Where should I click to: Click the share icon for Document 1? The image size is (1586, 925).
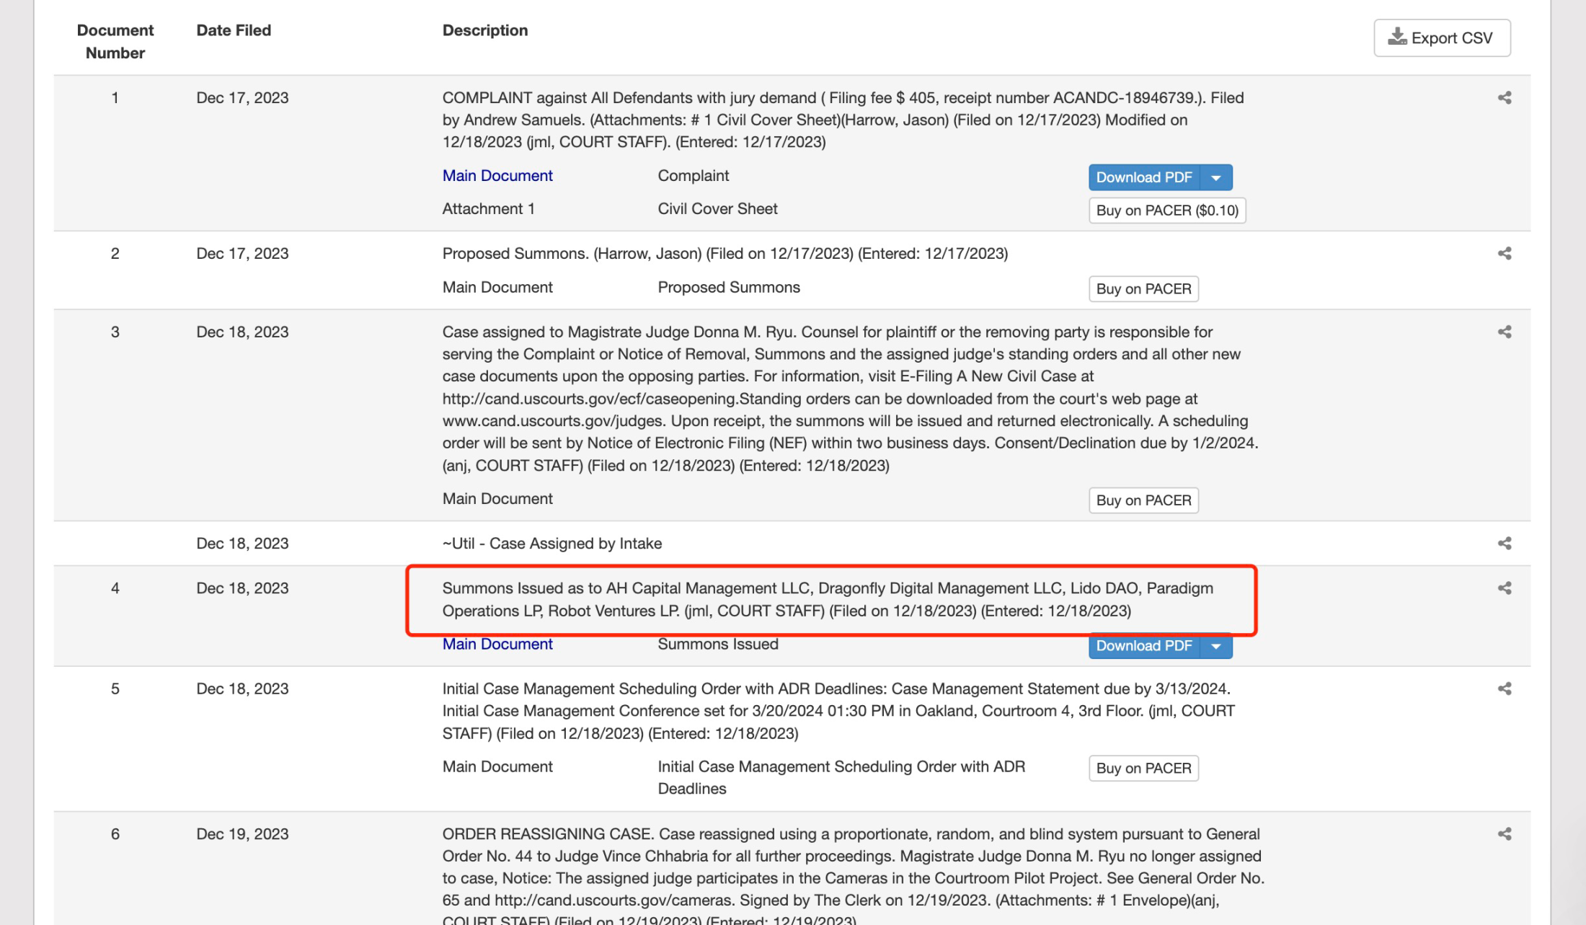point(1505,98)
